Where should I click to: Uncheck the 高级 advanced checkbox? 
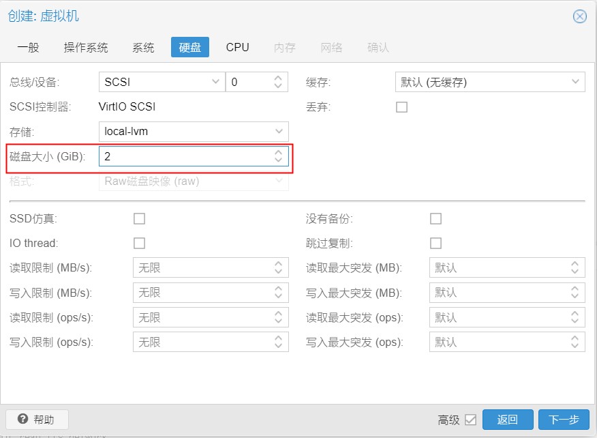point(471,420)
